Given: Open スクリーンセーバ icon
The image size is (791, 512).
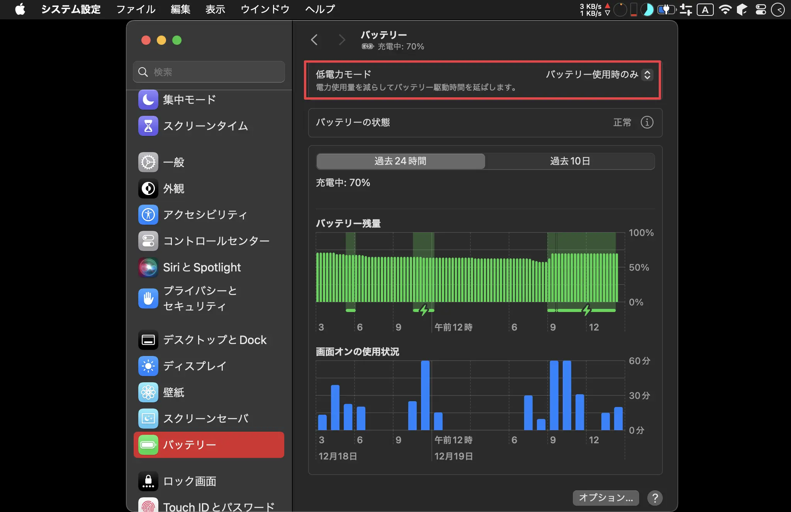Looking at the screenshot, I should point(148,419).
